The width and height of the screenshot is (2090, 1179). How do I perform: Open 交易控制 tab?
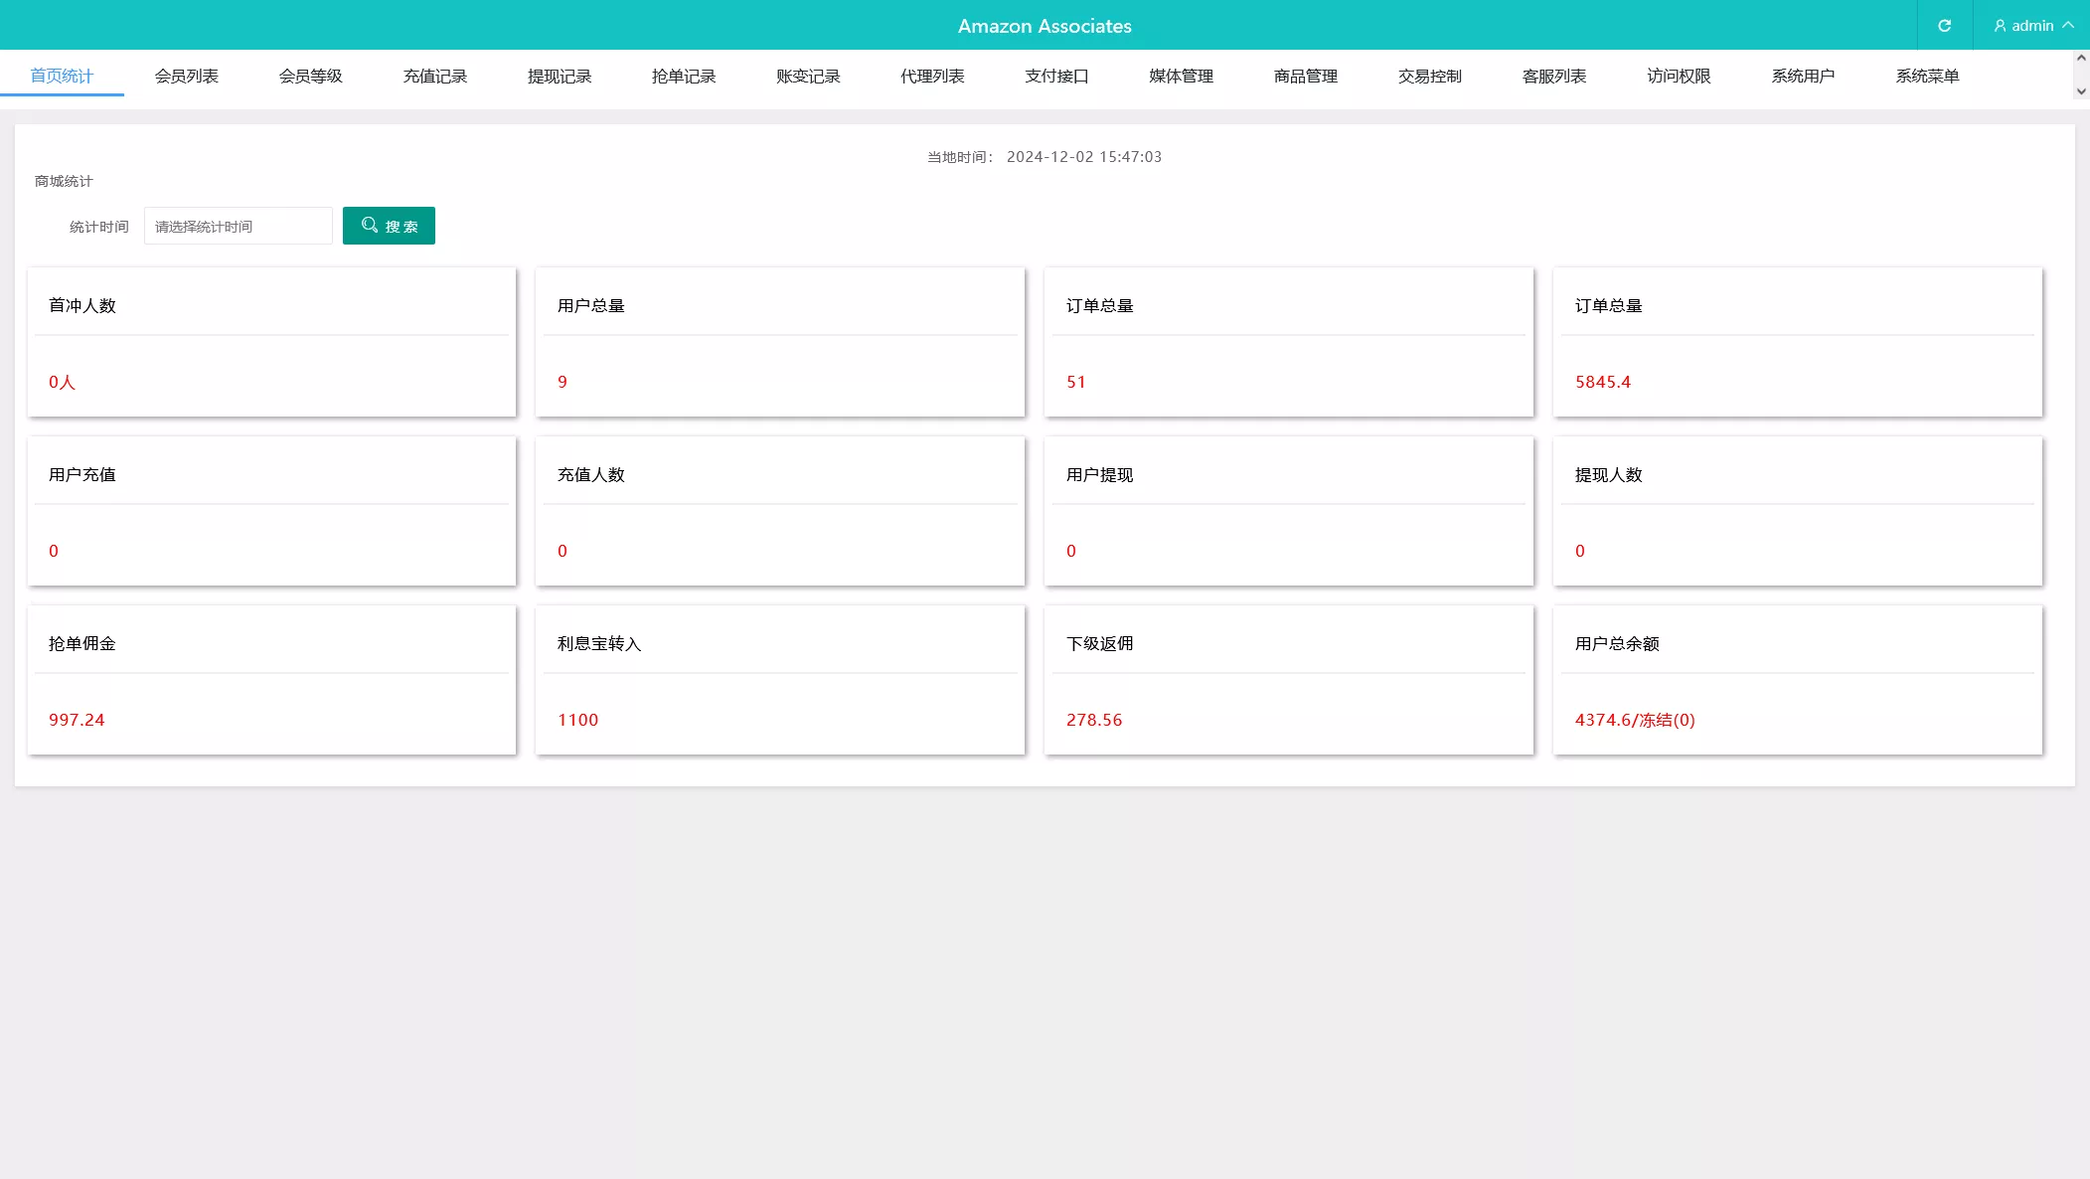1429,77
